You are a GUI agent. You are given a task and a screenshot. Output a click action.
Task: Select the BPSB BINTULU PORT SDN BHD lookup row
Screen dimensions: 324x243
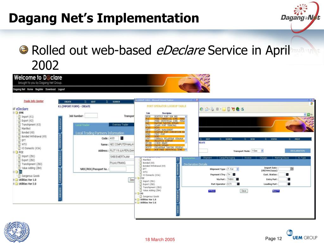coord(165,116)
